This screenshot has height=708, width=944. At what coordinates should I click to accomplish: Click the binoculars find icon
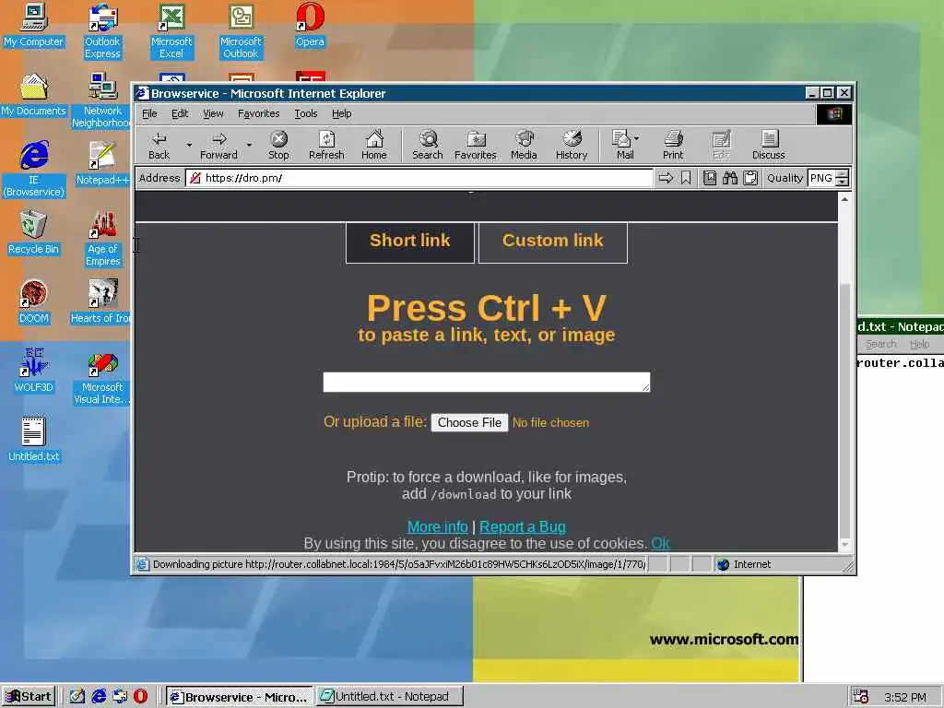pos(730,178)
